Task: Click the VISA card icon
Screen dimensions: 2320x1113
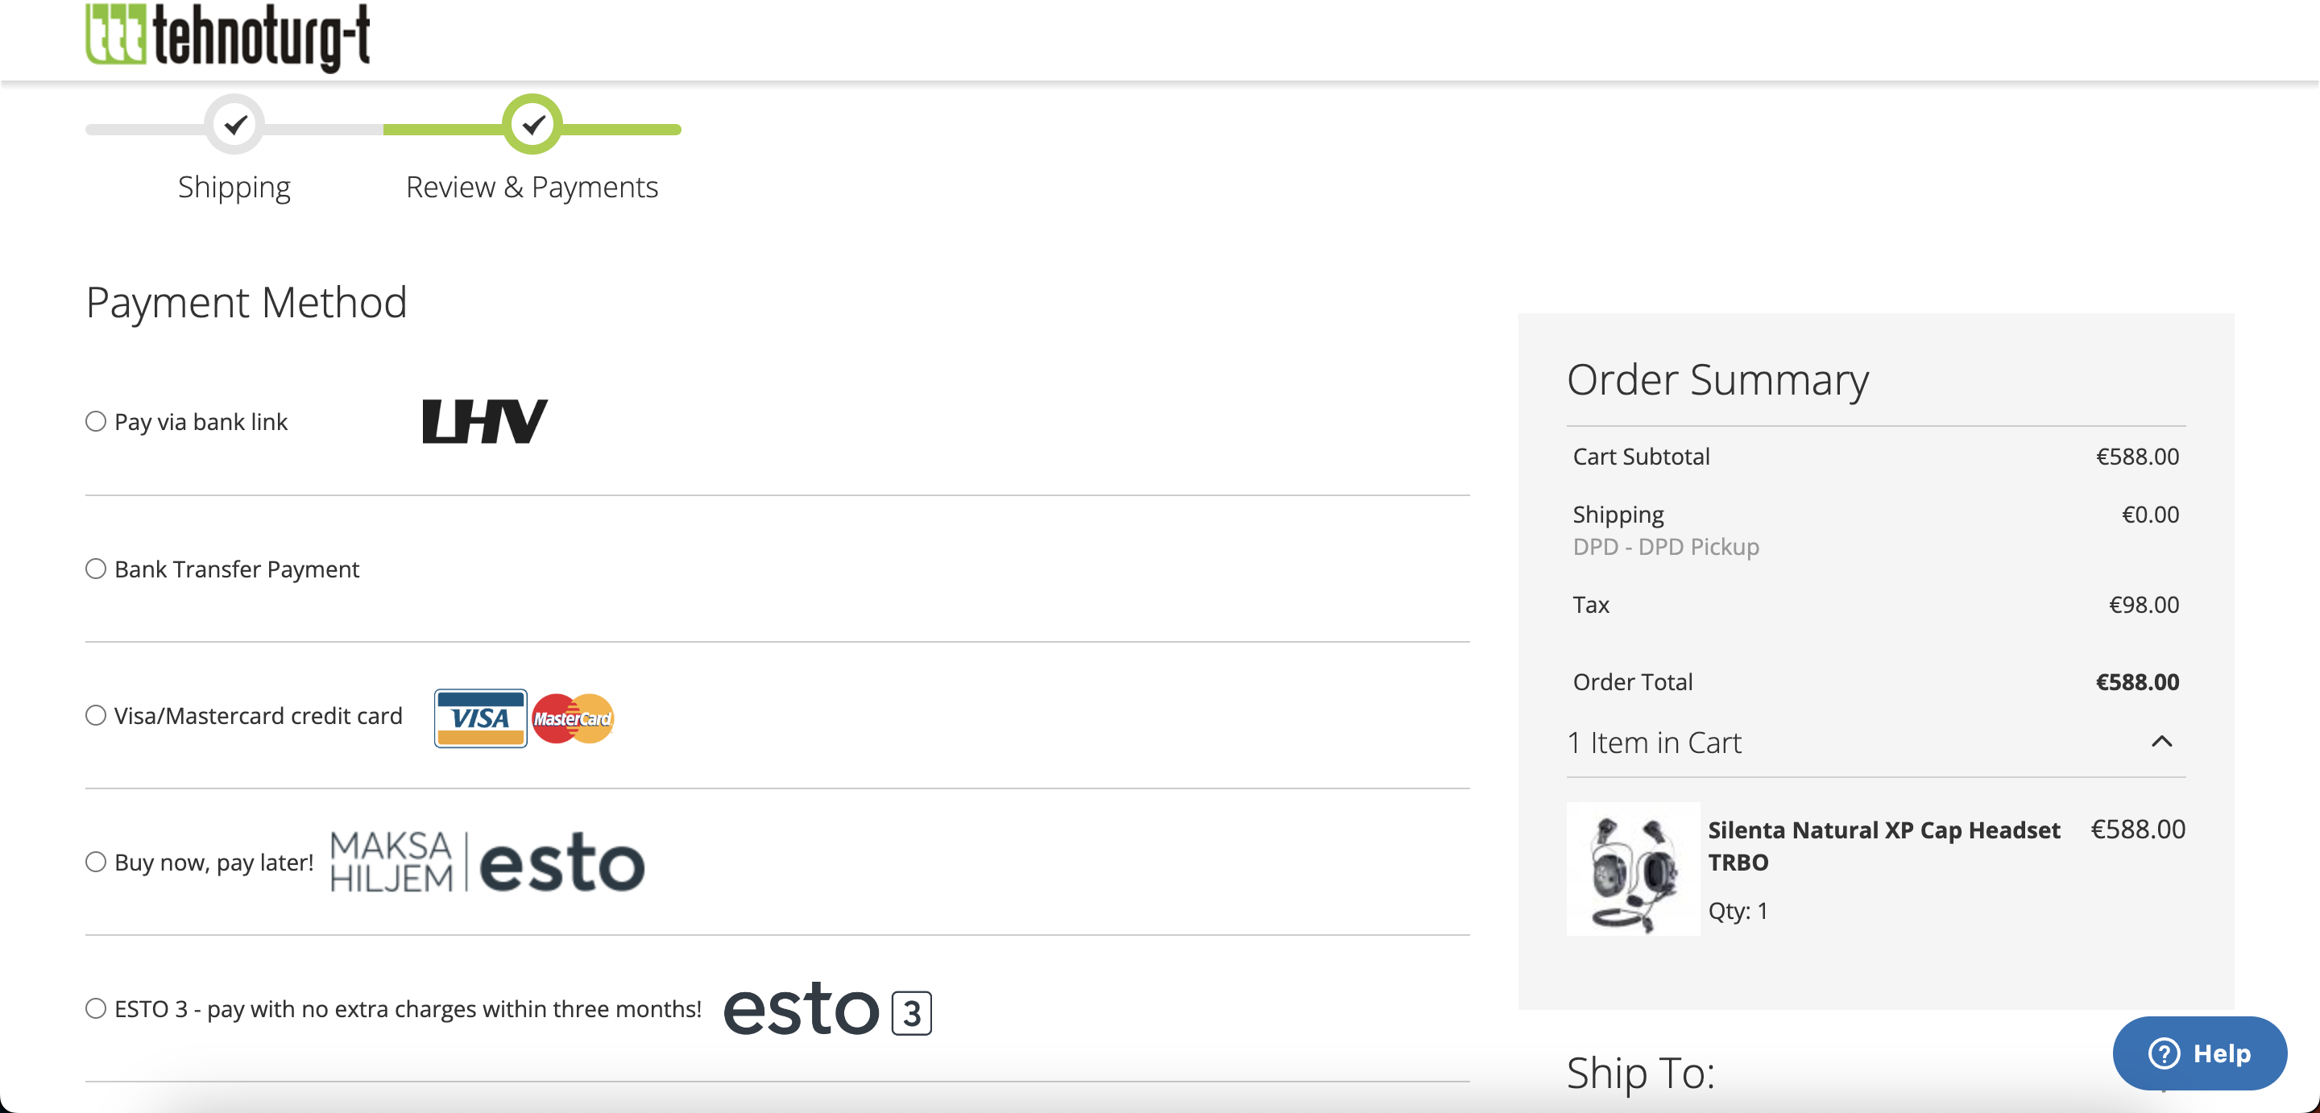Action: (480, 718)
